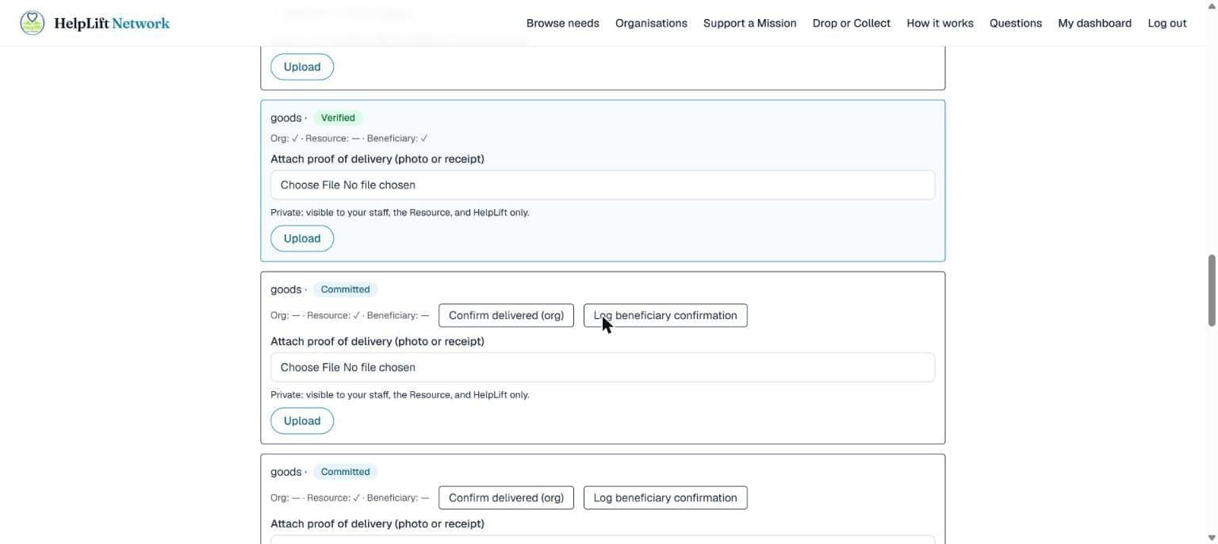
Task: Log beneficiary confirmation in the first Committed card
Action: (665, 315)
